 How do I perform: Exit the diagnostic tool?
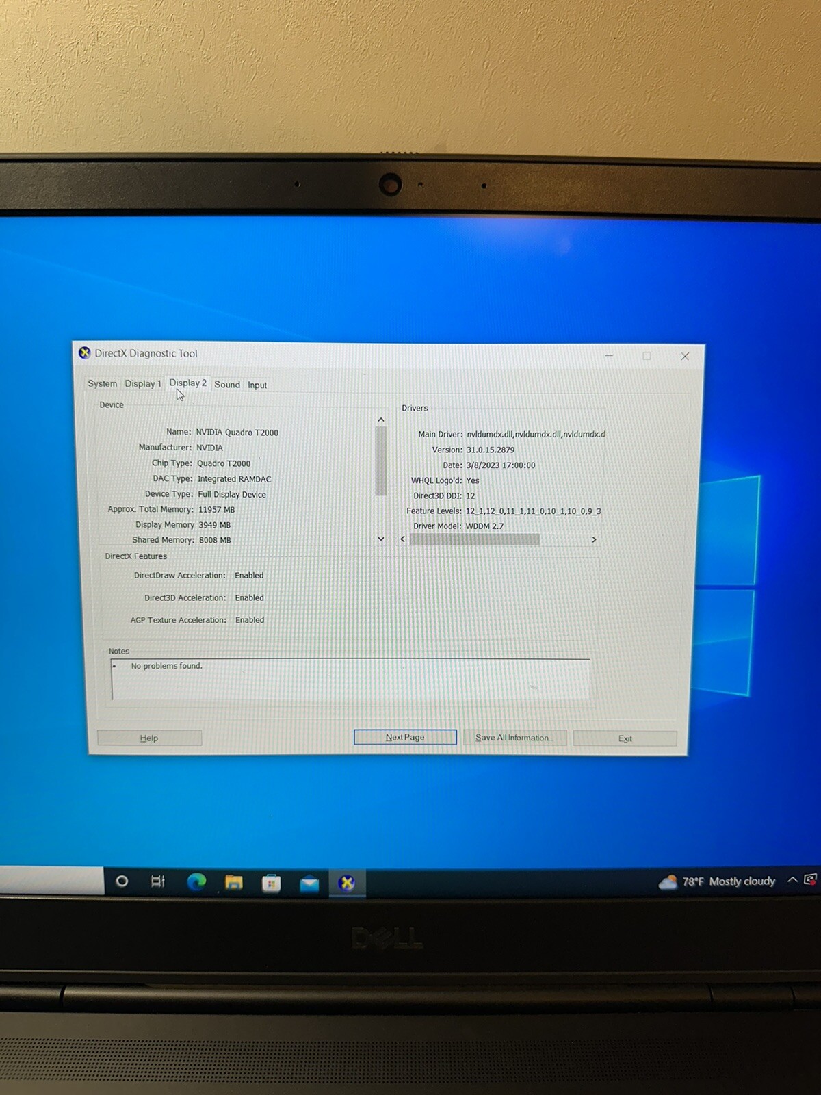coord(625,738)
